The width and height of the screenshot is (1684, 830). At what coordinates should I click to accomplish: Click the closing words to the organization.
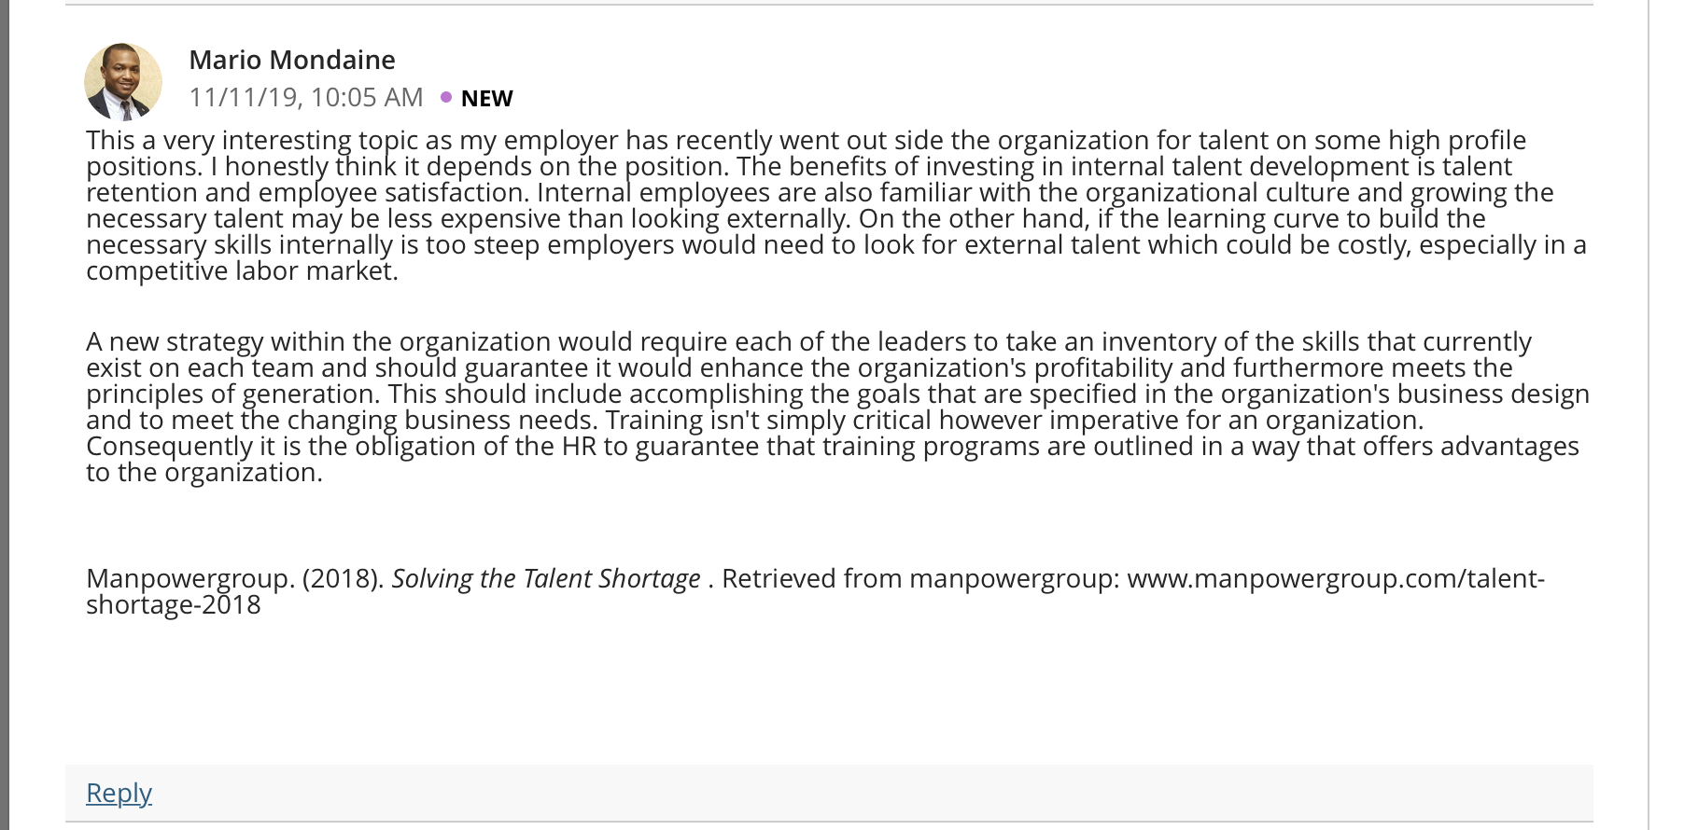coord(204,472)
